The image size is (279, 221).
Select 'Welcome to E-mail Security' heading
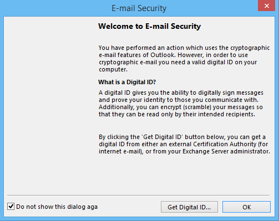149,26
